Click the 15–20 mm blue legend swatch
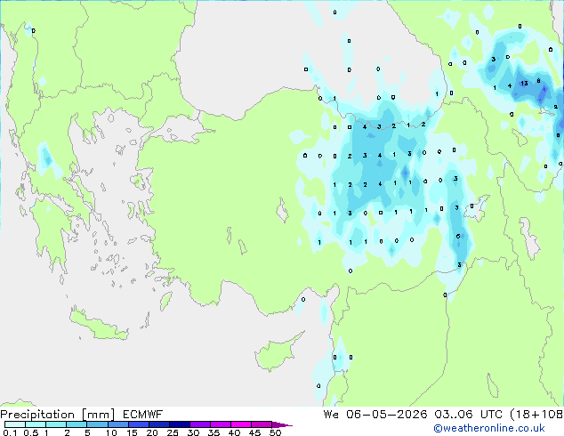 tap(138, 424)
